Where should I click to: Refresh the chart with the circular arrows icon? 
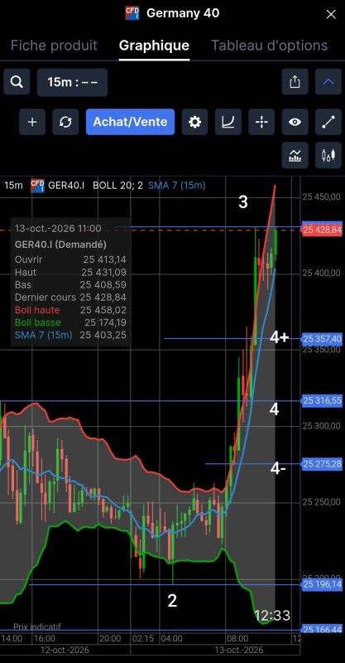coord(65,122)
